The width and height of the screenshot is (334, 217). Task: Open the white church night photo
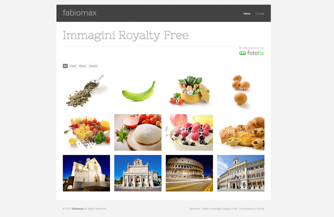coord(87,173)
